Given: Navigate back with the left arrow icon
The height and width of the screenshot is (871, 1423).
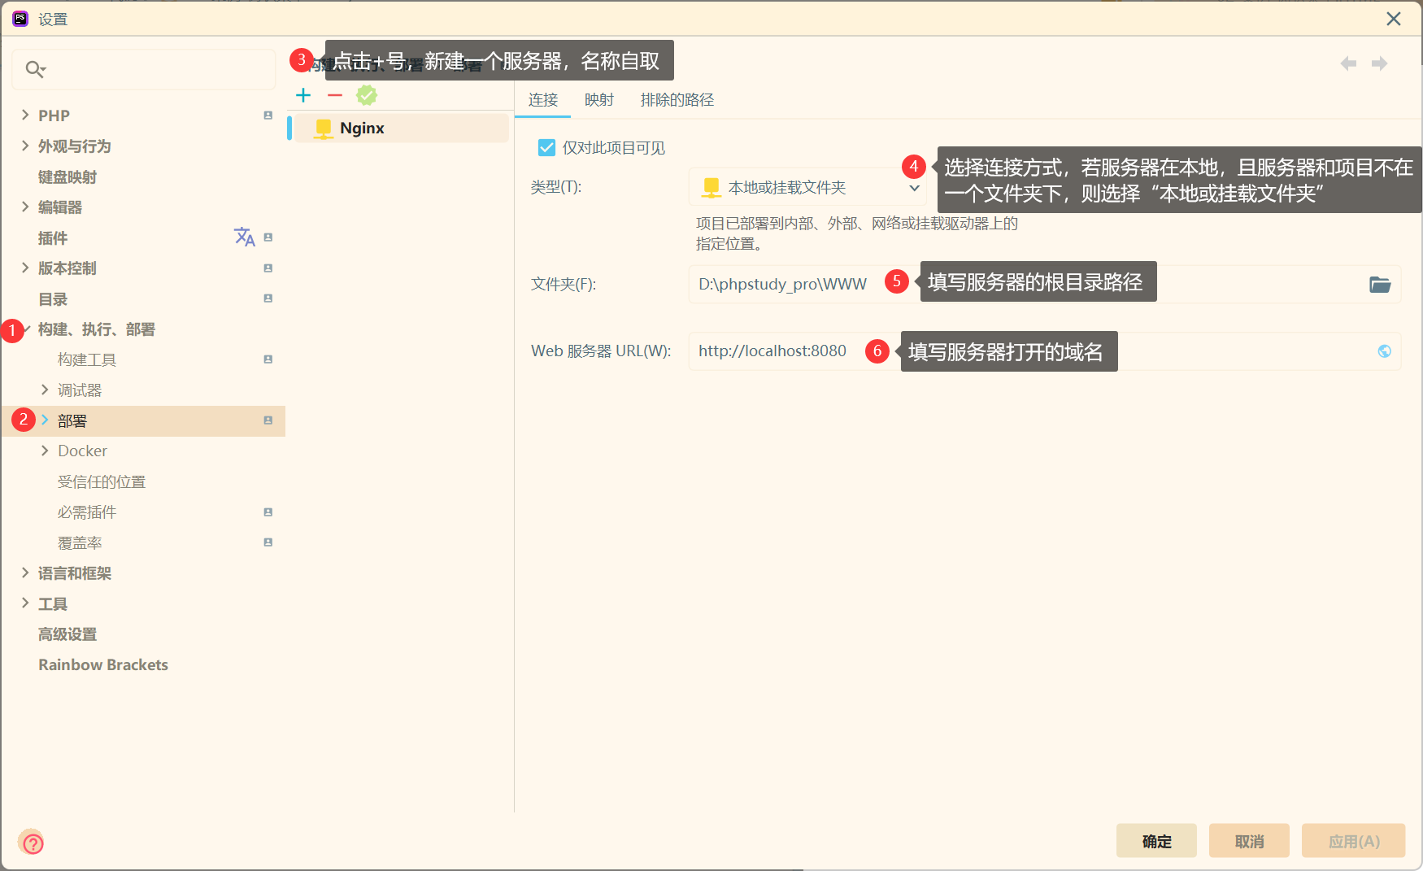Looking at the screenshot, I should tap(1348, 63).
